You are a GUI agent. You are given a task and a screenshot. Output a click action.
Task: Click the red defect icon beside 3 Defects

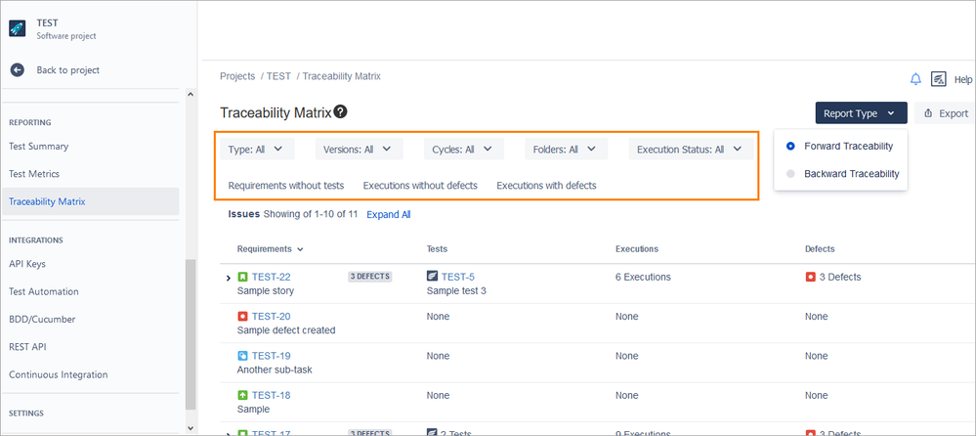click(x=811, y=278)
